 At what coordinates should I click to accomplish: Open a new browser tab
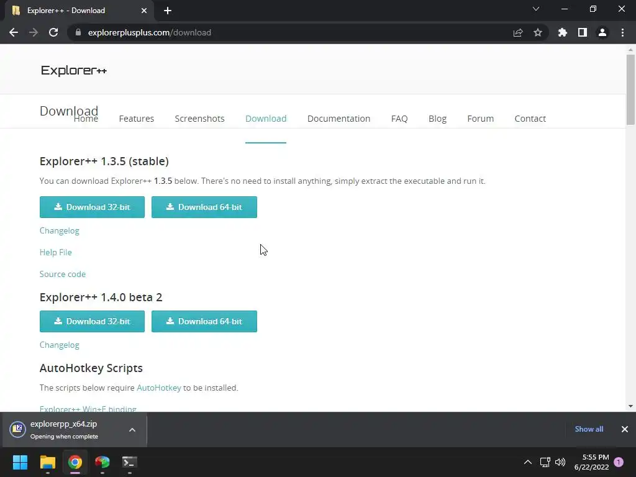[x=168, y=11]
